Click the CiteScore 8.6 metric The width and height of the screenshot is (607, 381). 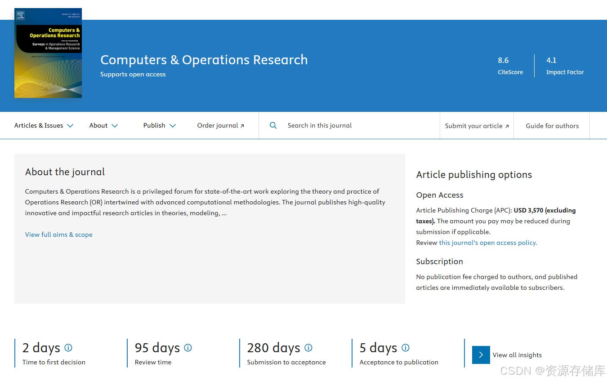pyautogui.click(x=509, y=65)
